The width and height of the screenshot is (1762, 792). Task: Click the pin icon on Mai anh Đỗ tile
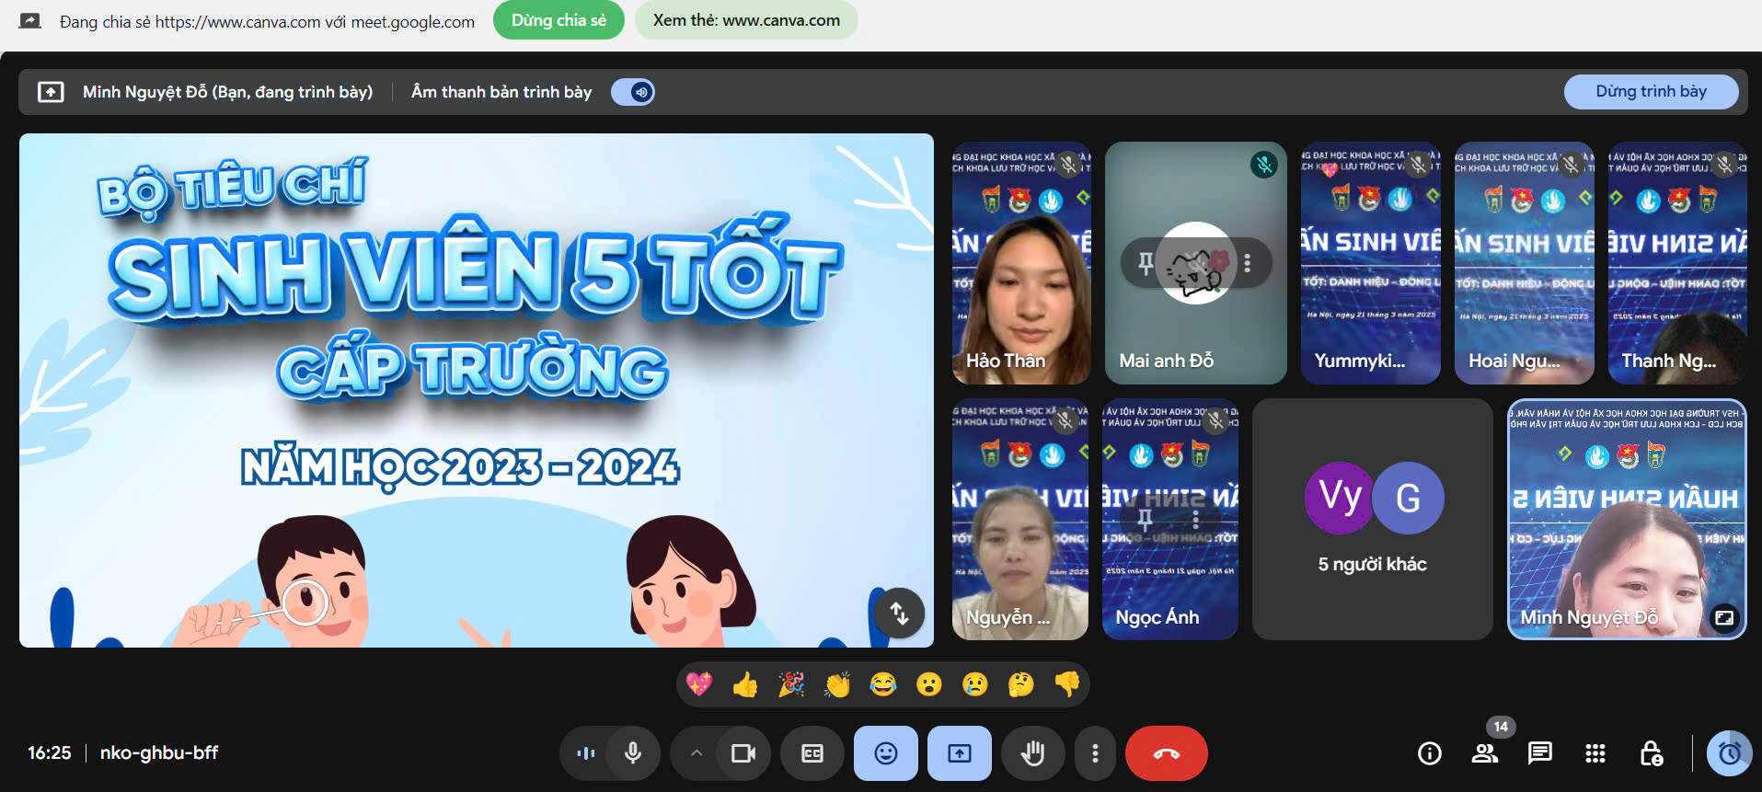pyautogui.click(x=1146, y=263)
